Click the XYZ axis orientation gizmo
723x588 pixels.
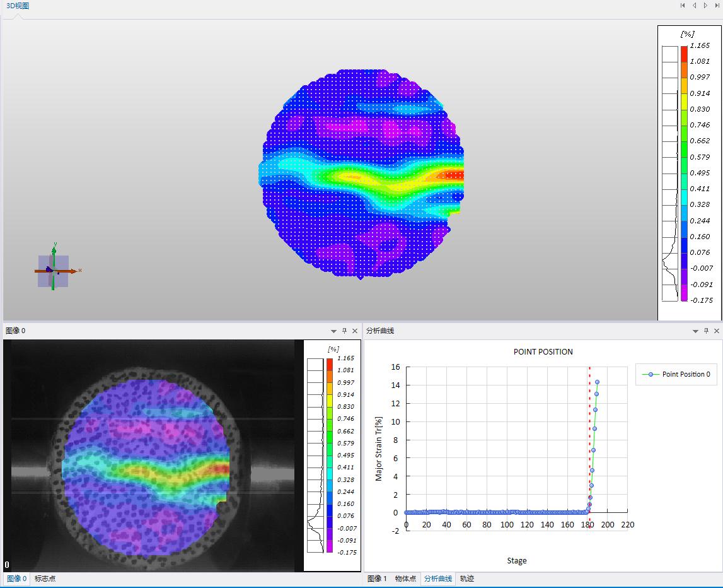(x=54, y=270)
